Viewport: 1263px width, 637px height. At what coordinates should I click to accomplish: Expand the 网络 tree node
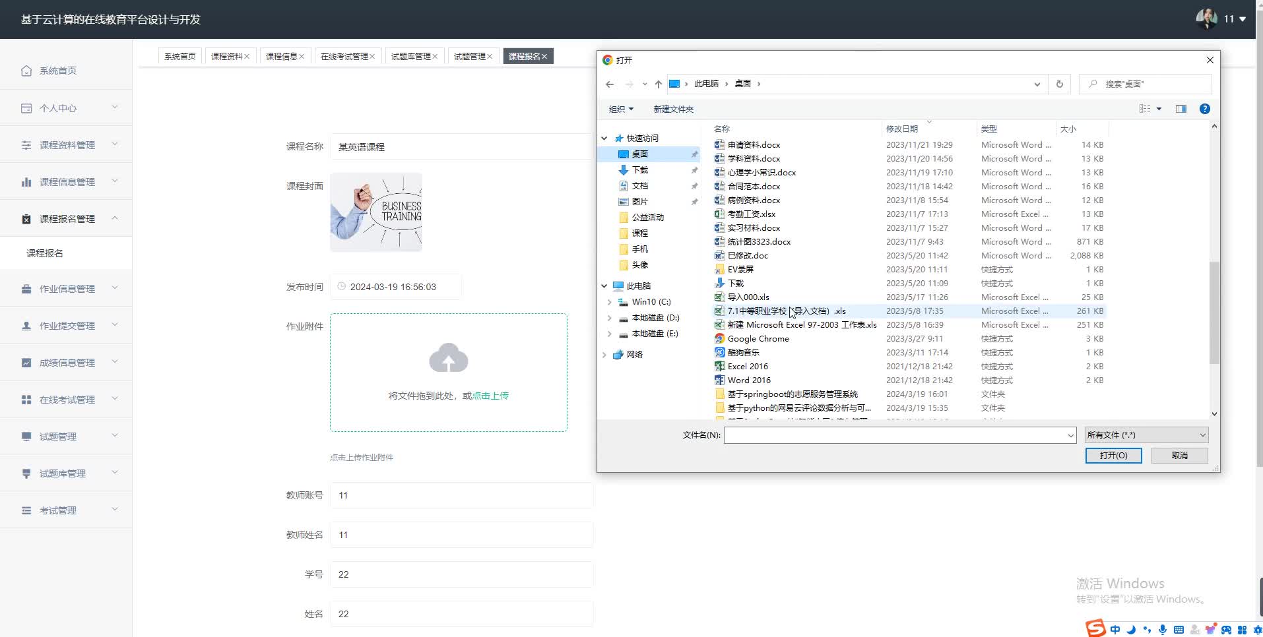tap(604, 355)
